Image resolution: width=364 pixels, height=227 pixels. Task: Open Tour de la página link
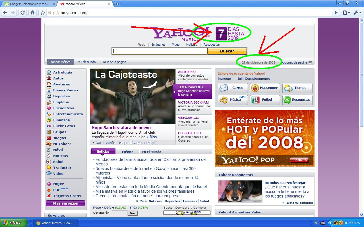pyautogui.click(x=114, y=62)
